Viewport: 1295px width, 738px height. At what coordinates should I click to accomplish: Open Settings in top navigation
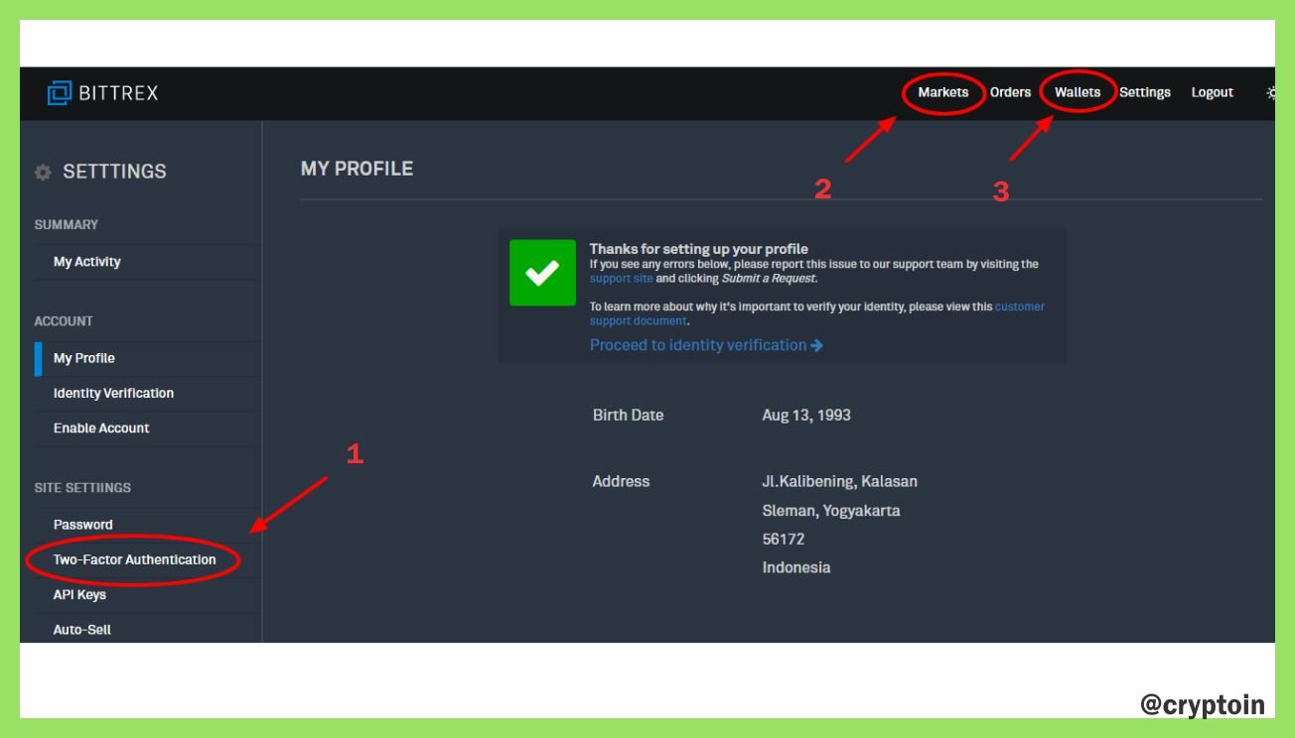(x=1145, y=92)
